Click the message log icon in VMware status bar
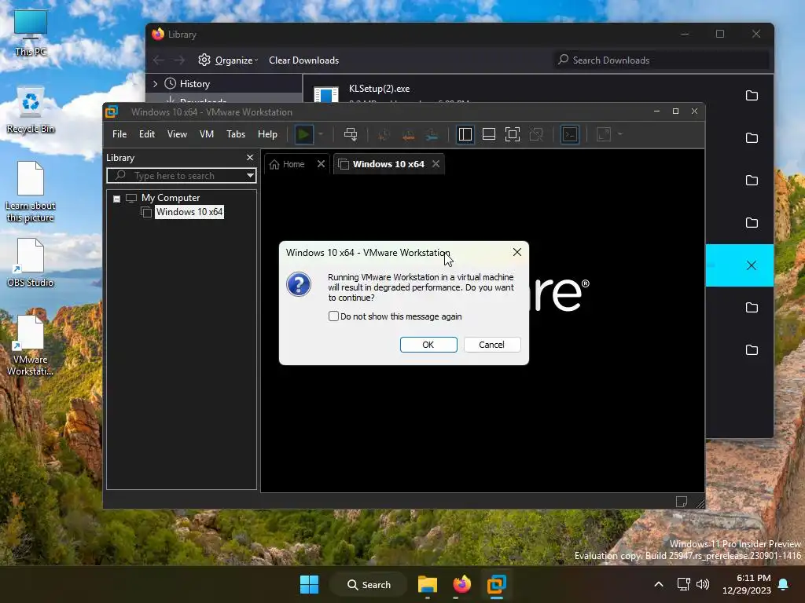 (x=682, y=502)
